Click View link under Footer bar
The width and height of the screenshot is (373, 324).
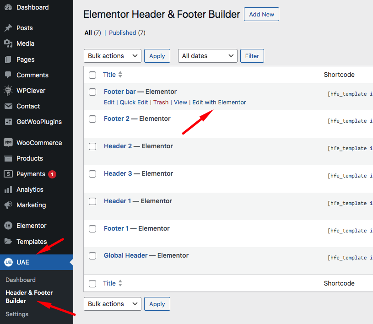(180, 103)
